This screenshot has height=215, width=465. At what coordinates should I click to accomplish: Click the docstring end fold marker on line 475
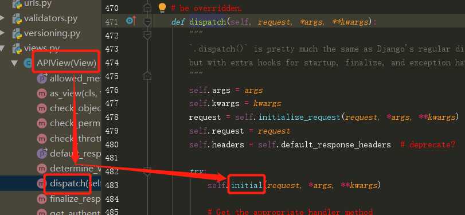147,76
